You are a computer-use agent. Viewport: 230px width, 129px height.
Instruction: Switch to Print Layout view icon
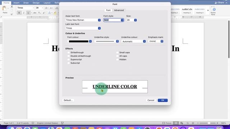pos(176,123)
